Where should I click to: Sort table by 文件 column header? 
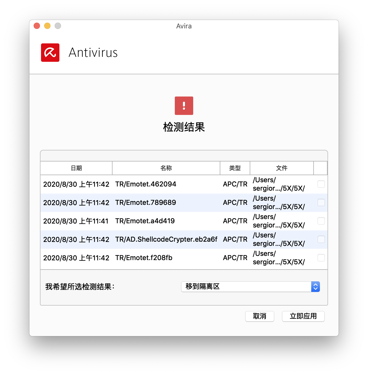pos(282,168)
